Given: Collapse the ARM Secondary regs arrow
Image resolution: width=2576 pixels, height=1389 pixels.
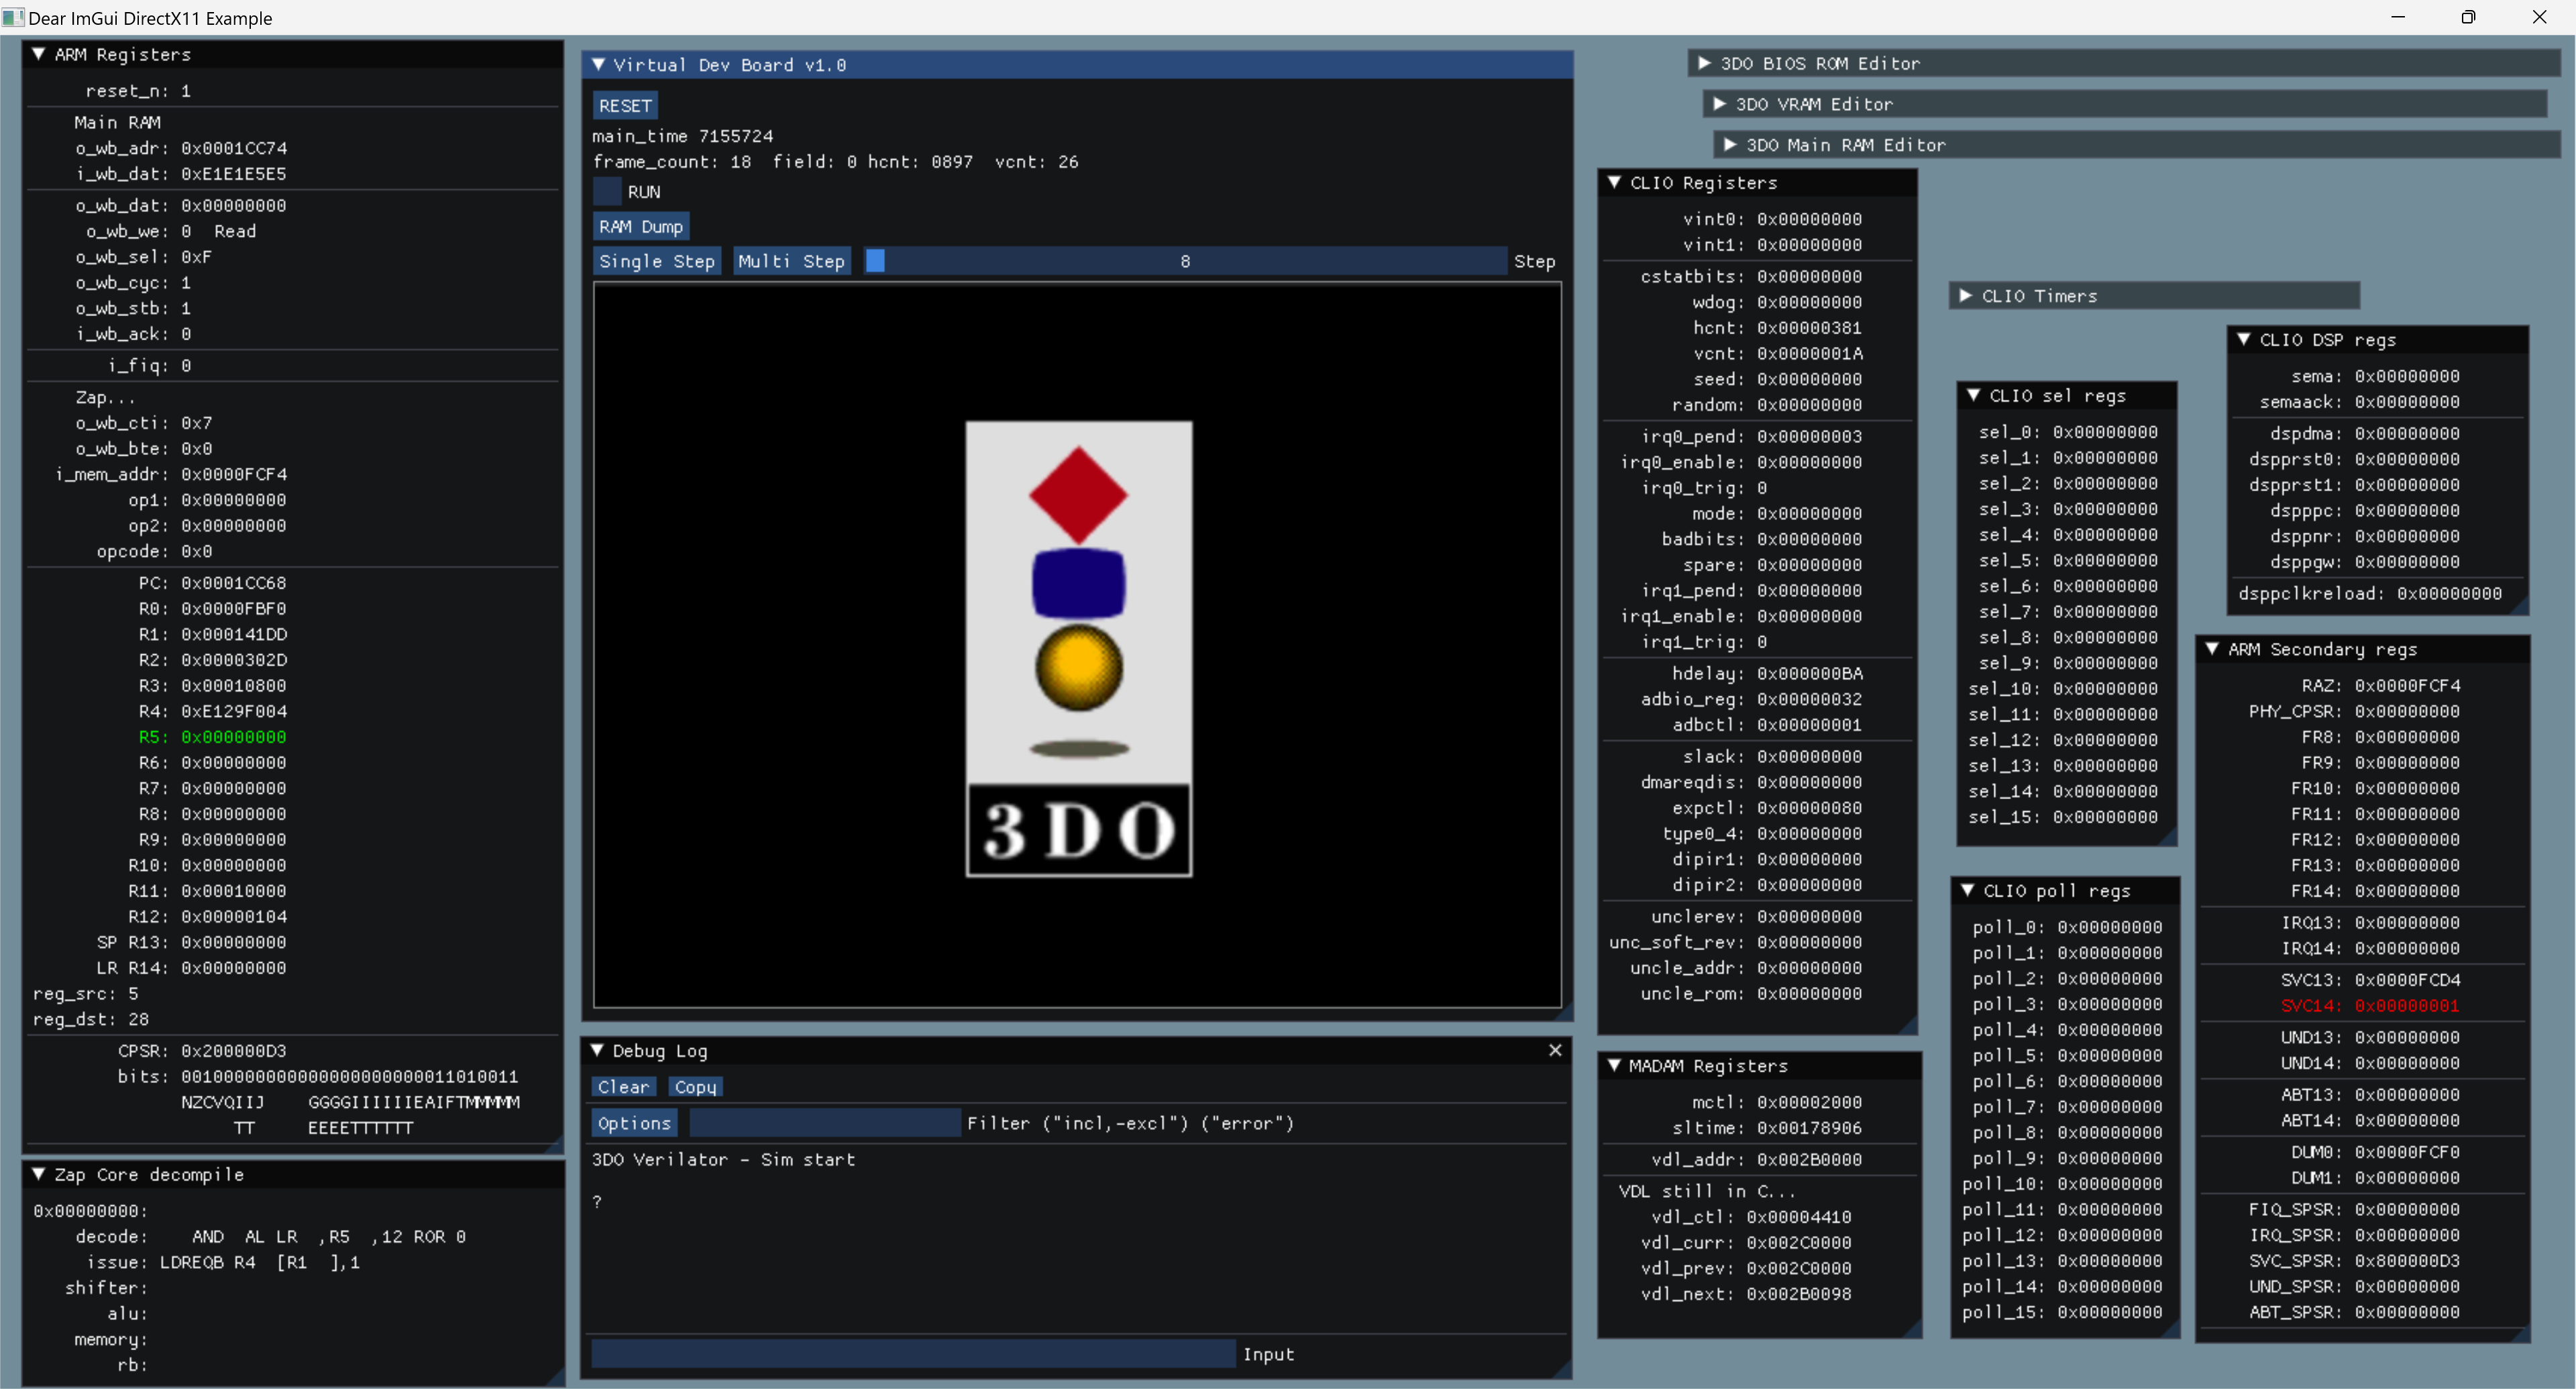Looking at the screenshot, I should point(2212,648).
